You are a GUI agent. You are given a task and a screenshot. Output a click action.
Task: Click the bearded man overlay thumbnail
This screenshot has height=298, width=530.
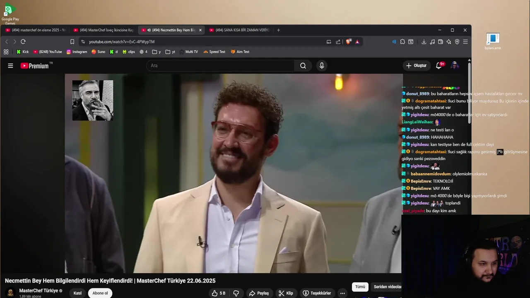(93, 100)
